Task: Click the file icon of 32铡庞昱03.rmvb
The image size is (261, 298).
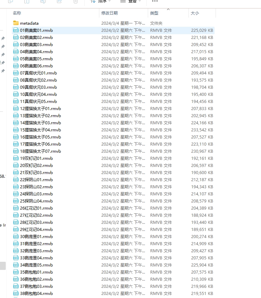Action: [16, 251]
